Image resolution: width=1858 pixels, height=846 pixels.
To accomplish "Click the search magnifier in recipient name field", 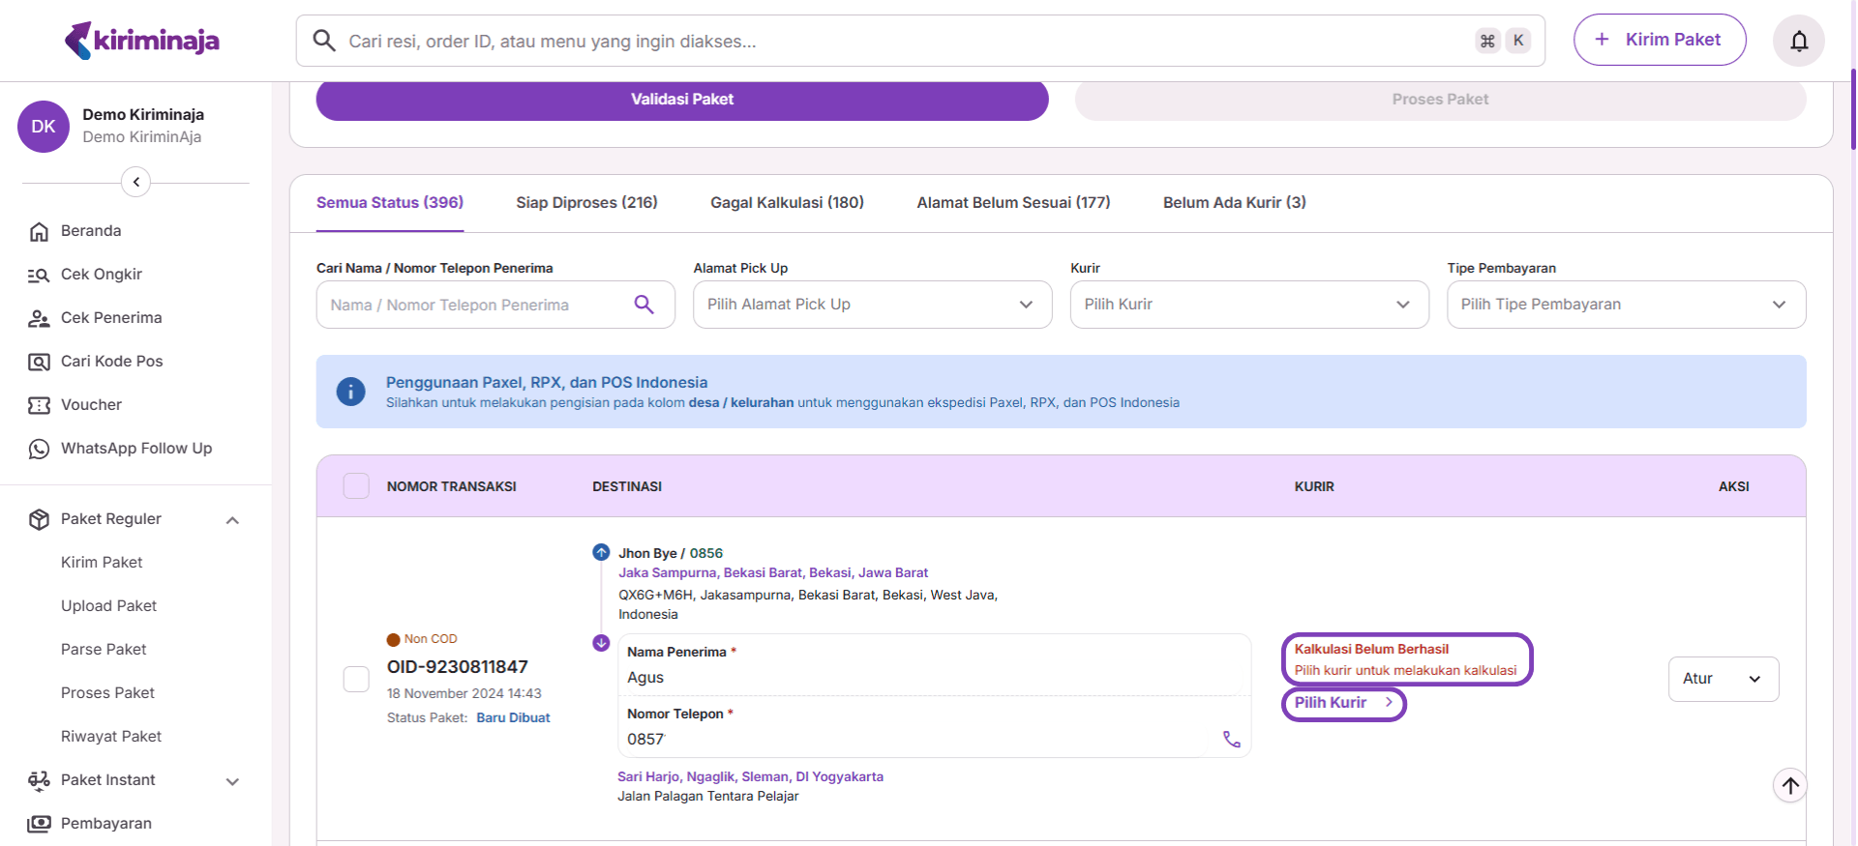I will (644, 305).
